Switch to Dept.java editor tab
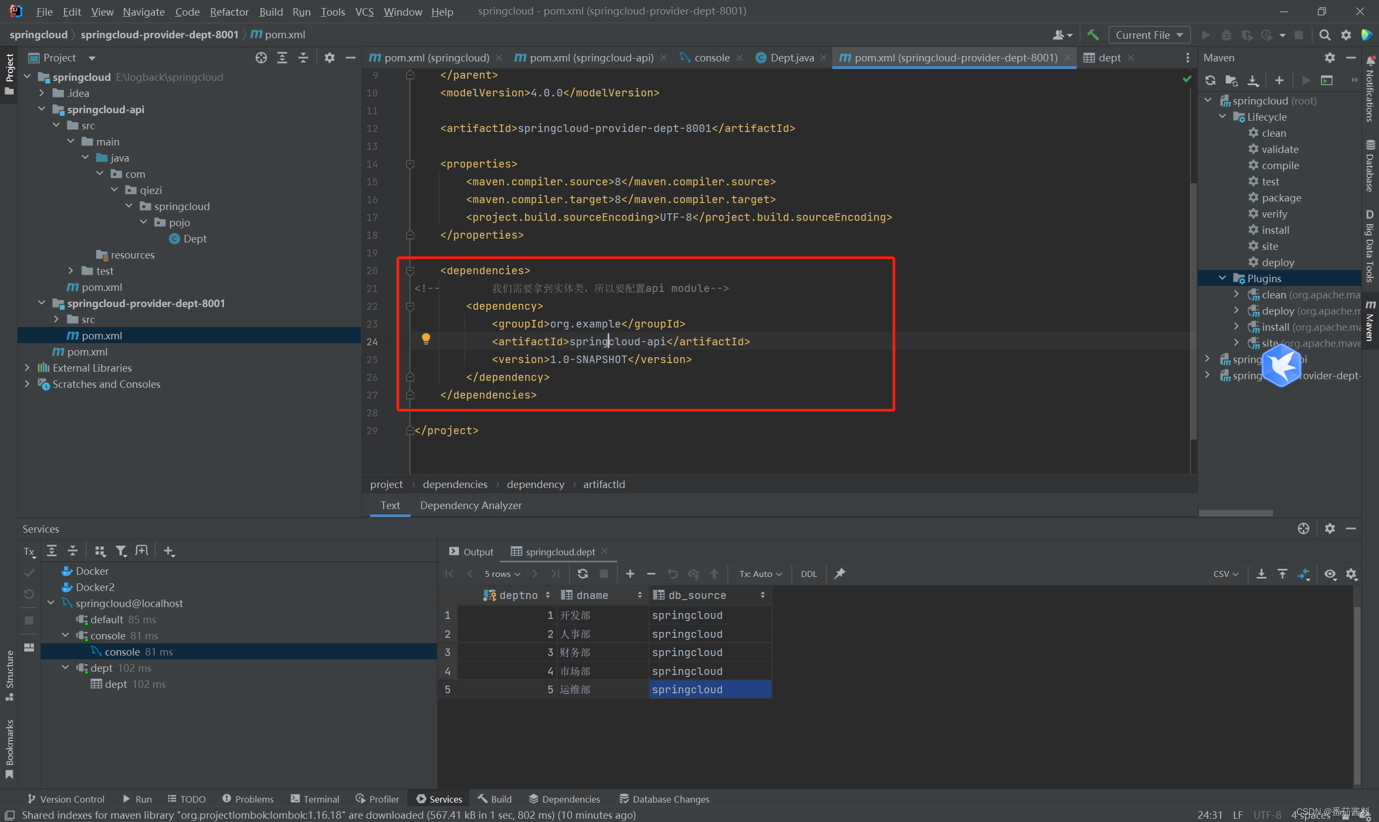The image size is (1379, 822). [x=791, y=58]
